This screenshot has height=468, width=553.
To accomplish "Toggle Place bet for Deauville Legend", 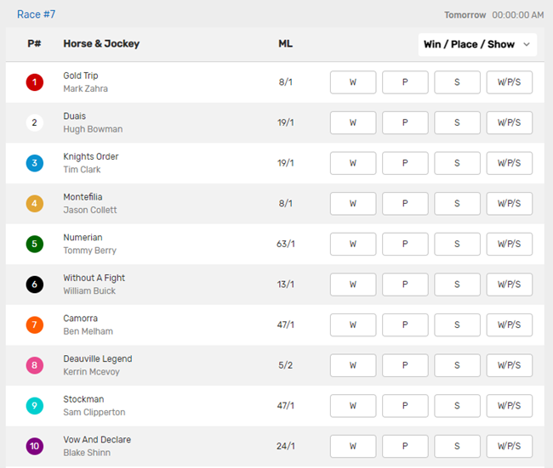I will coord(405,365).
